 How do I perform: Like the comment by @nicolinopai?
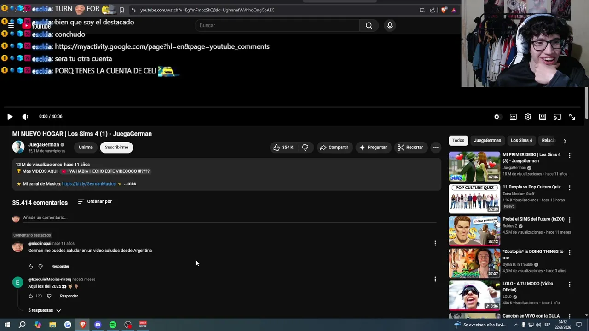pyautogui.click(x=31, y=267)
